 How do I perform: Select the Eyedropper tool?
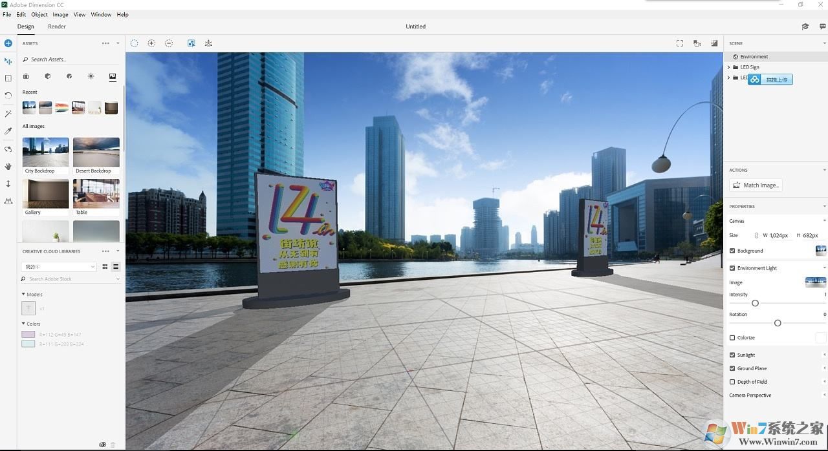[8, 131]
